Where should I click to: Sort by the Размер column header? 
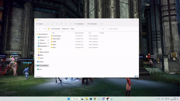point(102,33)
